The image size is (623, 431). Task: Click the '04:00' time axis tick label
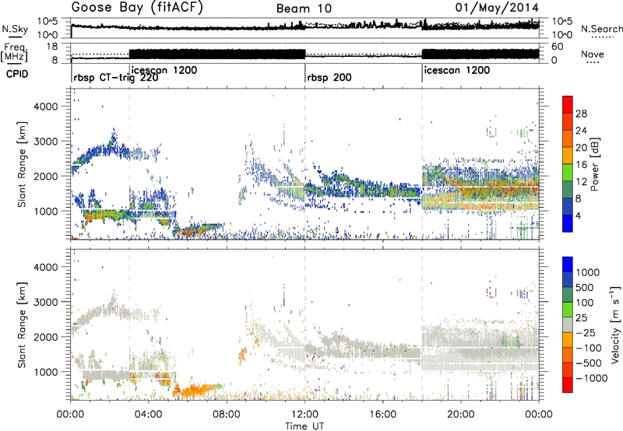(x=149, y=415)
